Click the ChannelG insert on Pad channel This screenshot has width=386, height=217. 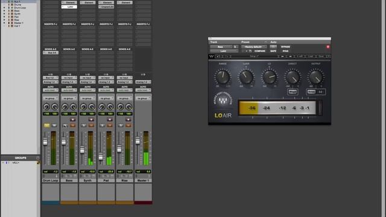click(x=106, y=7)
